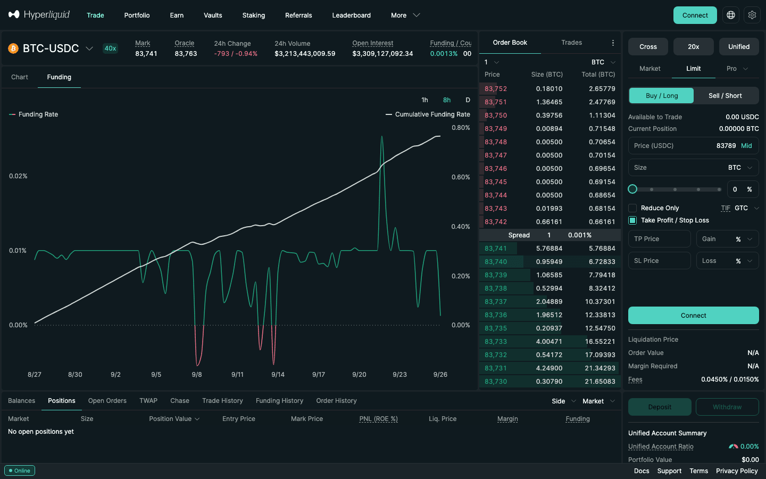Select the Market order tab
766x479 pixels.
650,69
